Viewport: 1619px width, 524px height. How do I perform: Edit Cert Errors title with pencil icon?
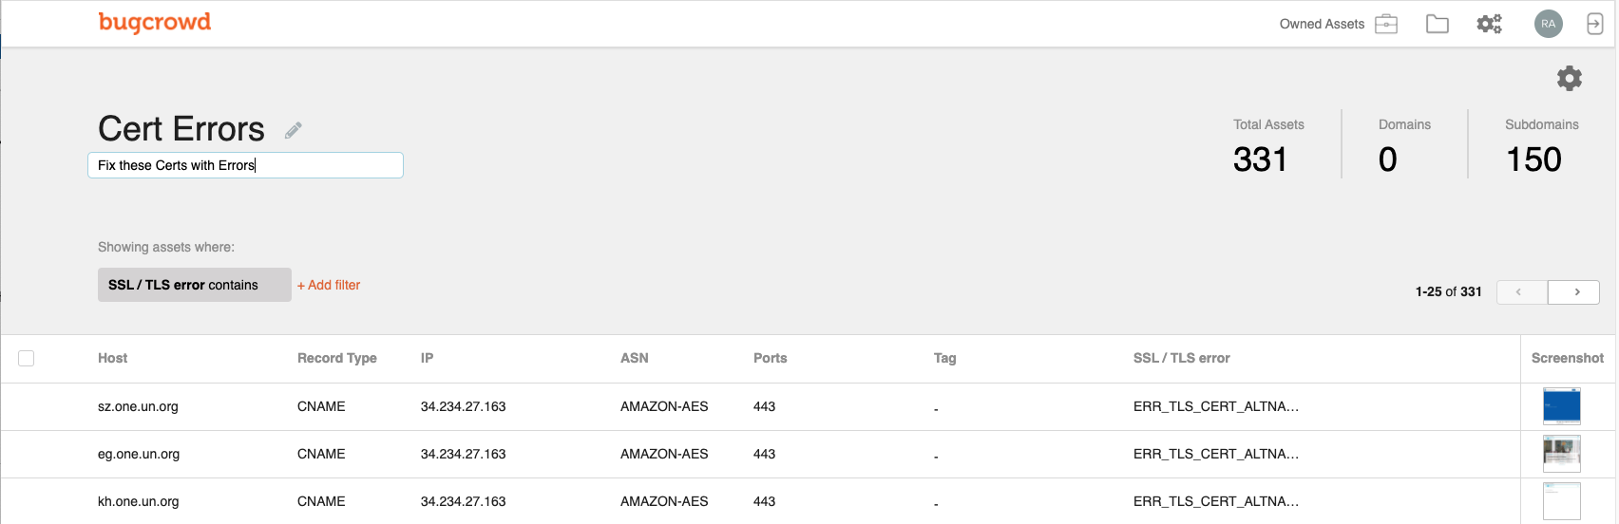coord(294,130)
